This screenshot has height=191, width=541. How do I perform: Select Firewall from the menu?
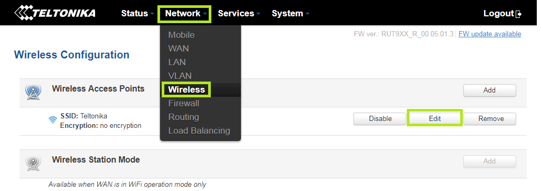point(183,103)
